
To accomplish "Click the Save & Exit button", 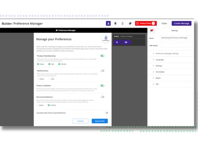I will [x=100, y=121].
